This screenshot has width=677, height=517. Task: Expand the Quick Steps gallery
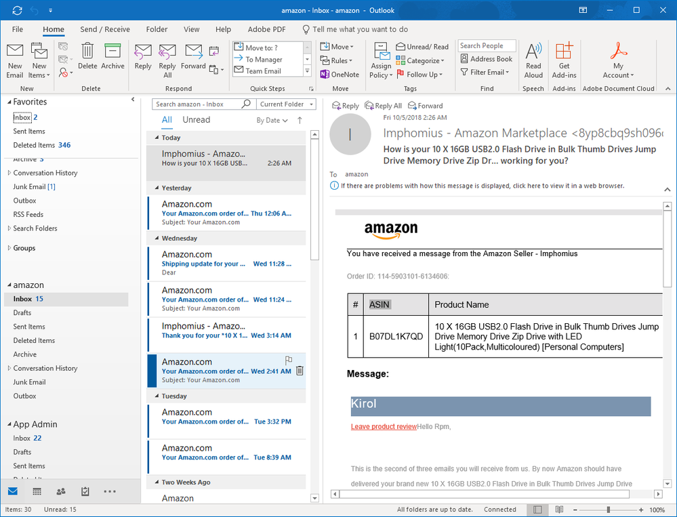(308, 70)
